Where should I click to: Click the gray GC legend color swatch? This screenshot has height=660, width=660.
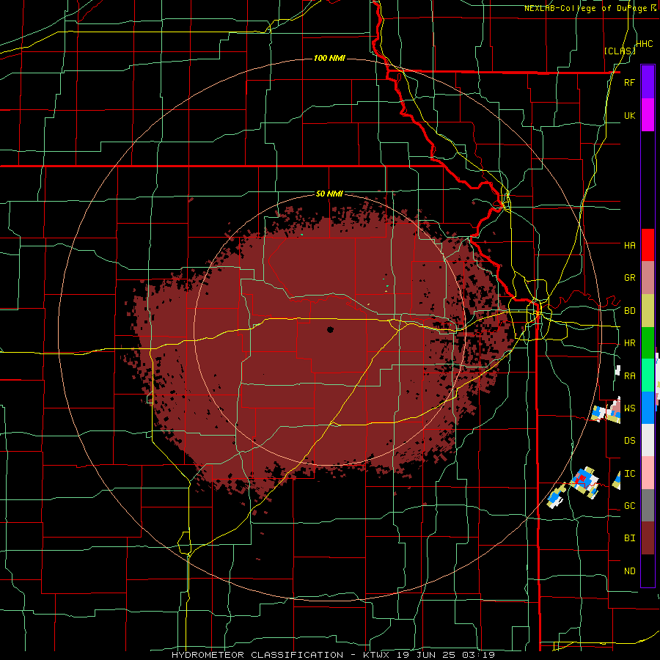point(648,505)
